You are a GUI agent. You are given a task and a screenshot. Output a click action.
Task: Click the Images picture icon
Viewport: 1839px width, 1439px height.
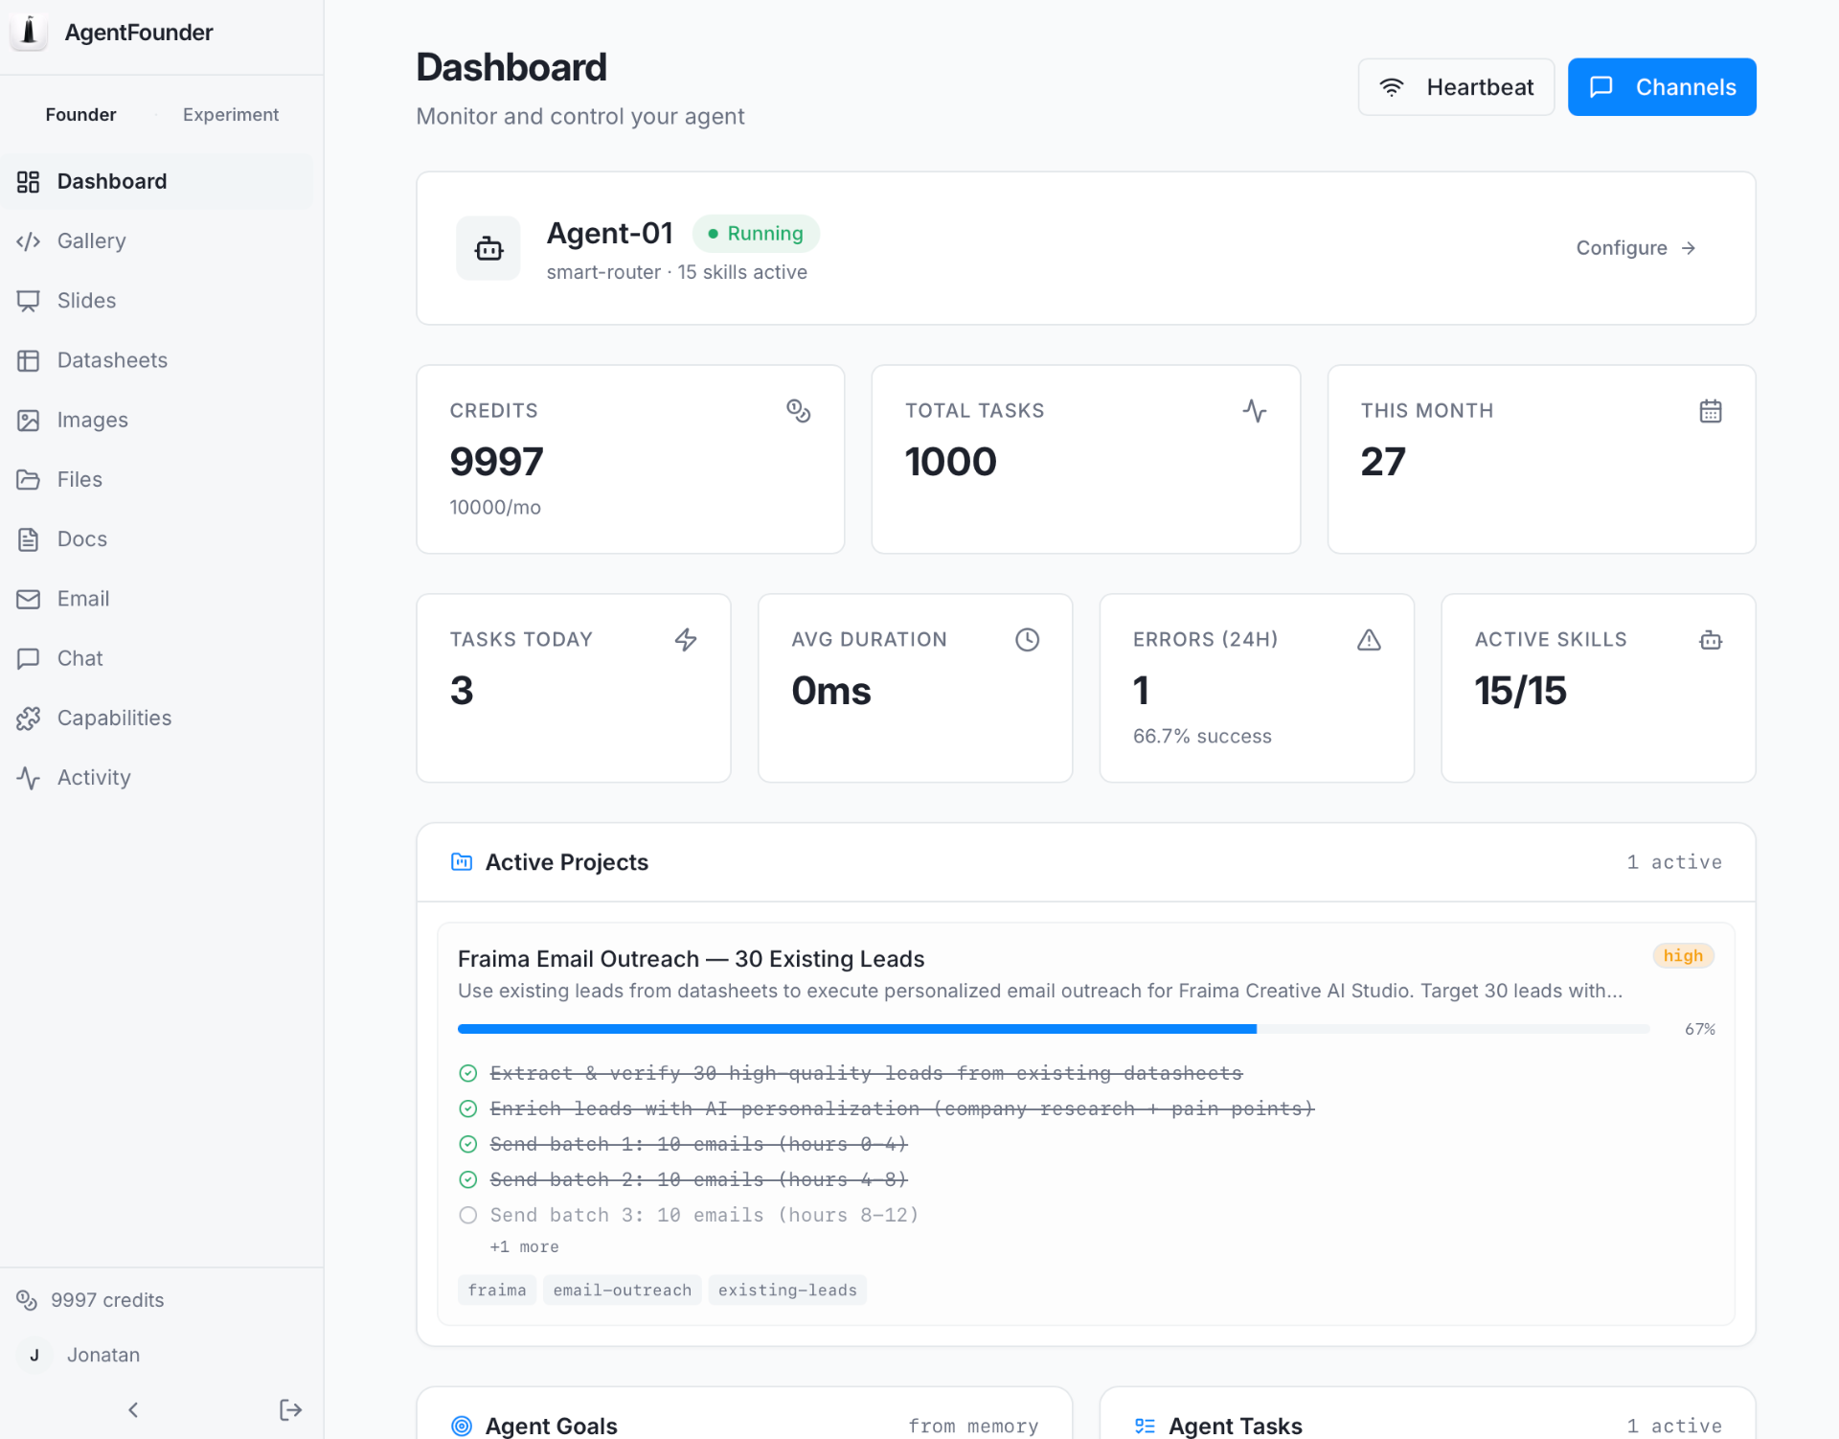[29, 420]
